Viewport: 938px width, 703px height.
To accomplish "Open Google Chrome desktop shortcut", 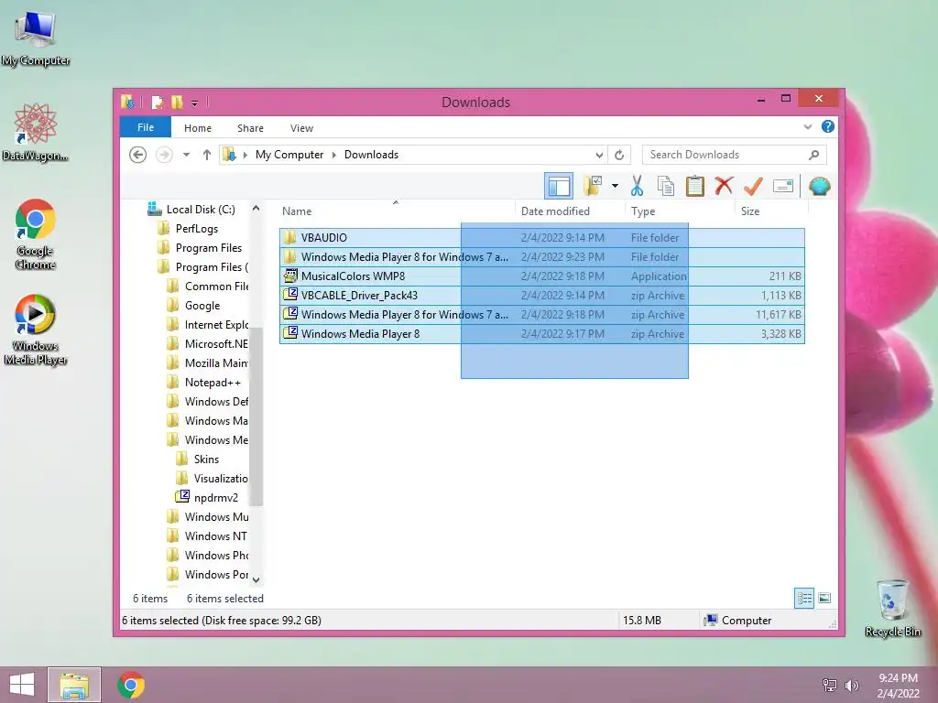I will tap(36, 233).
